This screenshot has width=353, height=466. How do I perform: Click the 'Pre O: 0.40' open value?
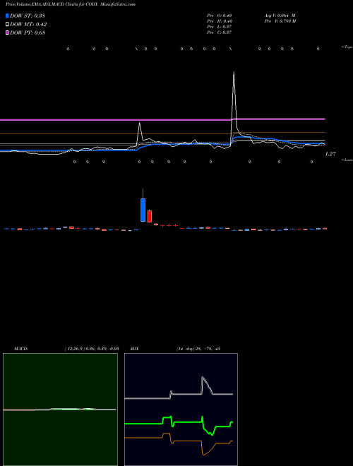pyautogui.click(x=220, y=16)
